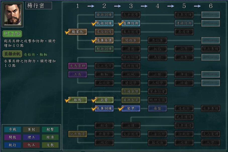This screenshot has height=152, width=228.
Task: Choose the 羅盤 technology node
Action: pos(157,108)
